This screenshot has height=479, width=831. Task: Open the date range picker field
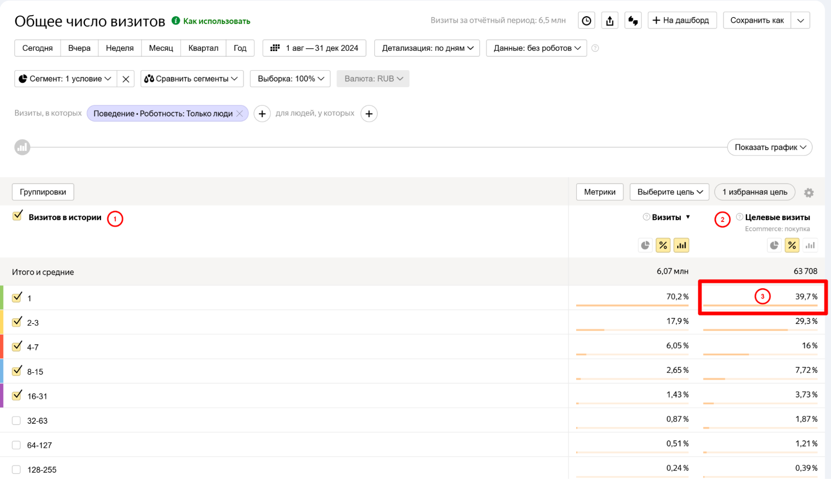(x=314, y=48)
